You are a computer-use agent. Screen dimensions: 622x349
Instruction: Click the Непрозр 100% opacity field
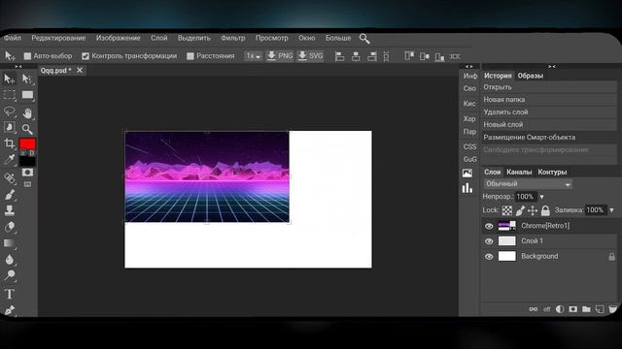pyautogui.click(x=525, y=197)
